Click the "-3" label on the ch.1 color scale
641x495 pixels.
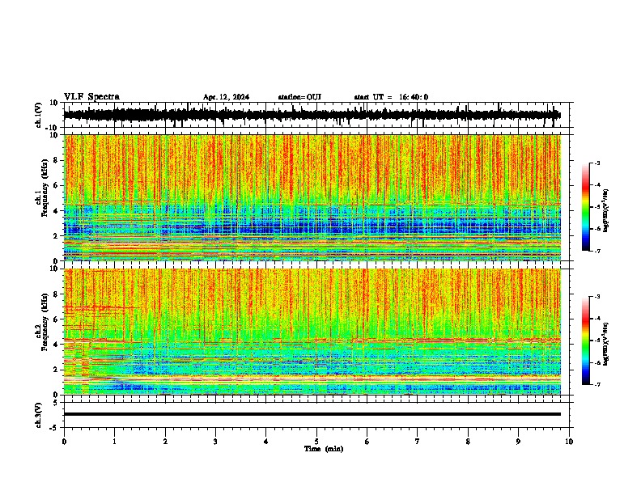click(597, 163)
